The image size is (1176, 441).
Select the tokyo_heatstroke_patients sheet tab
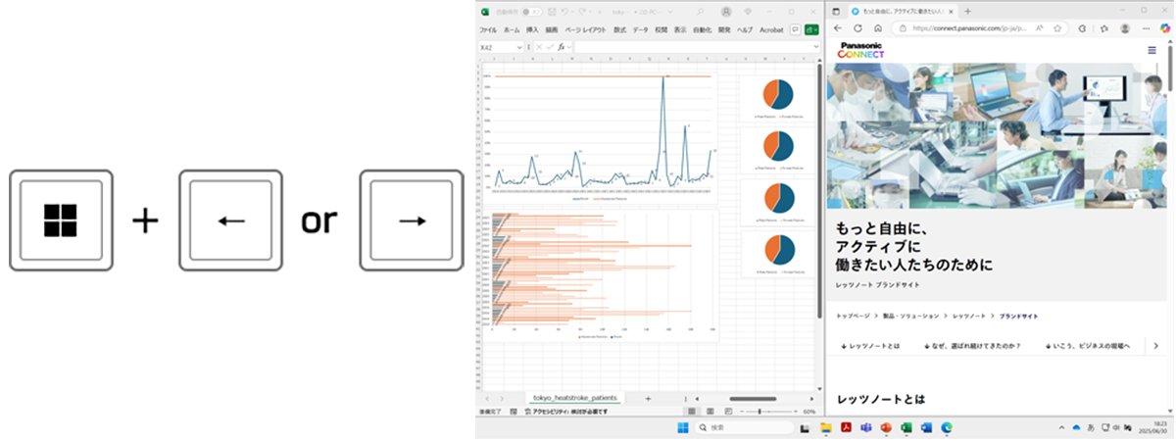point(575,398)
